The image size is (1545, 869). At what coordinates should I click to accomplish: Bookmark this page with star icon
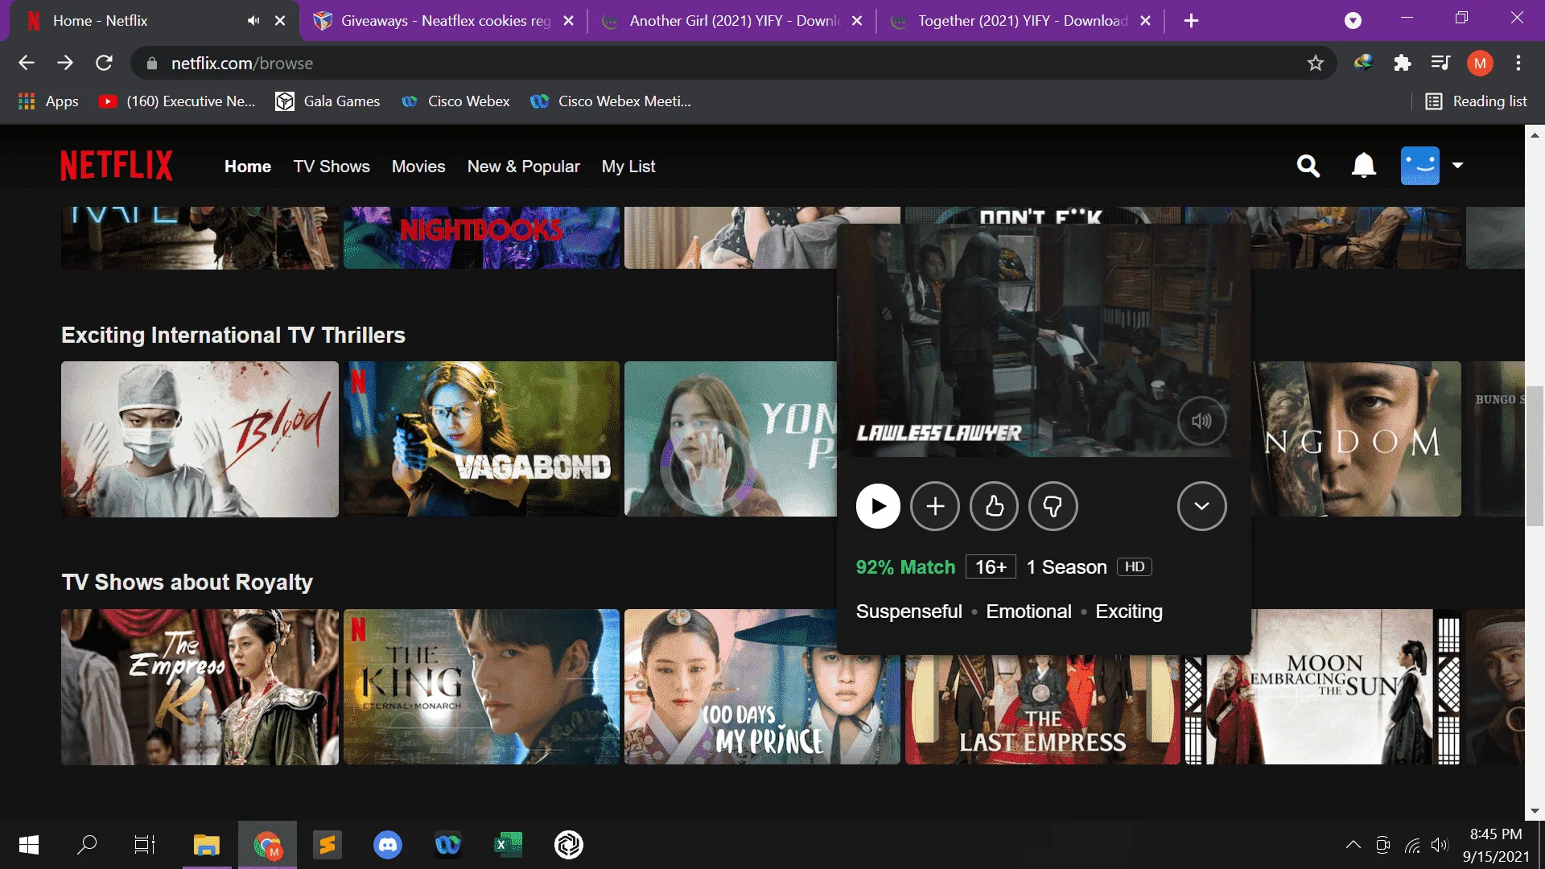[x=1316, y=63]
